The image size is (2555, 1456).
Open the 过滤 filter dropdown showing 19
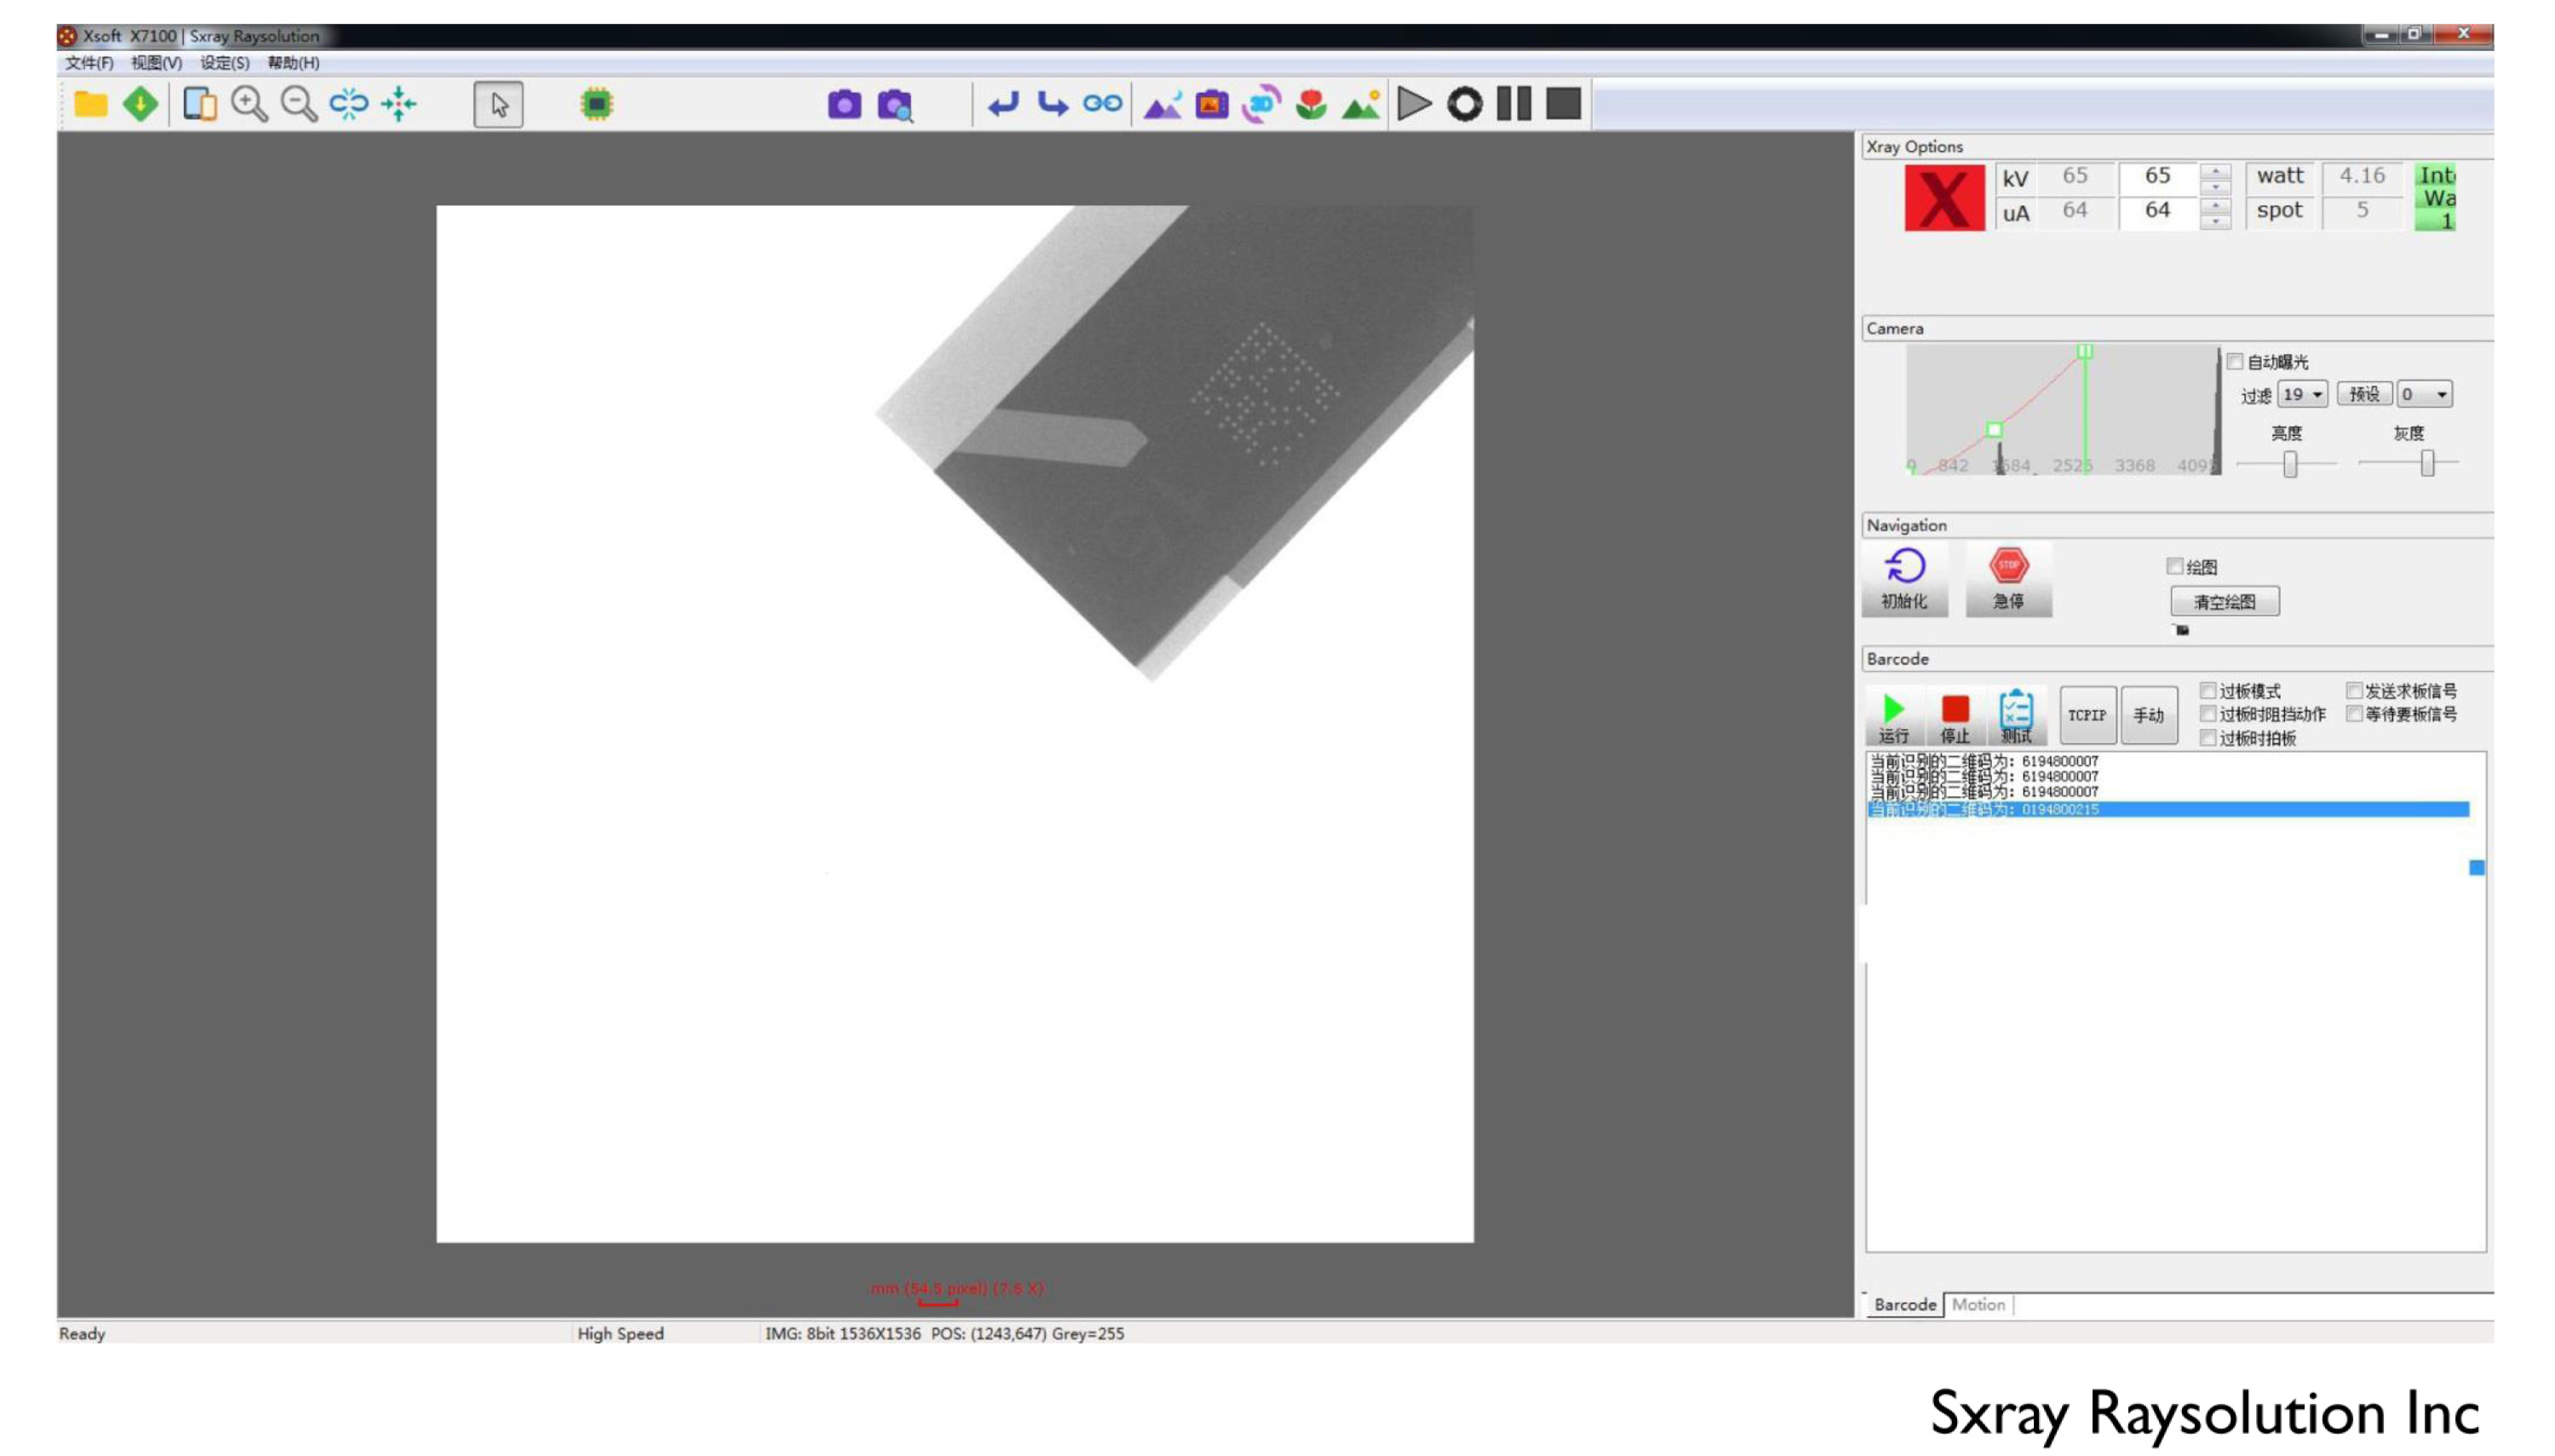tap(2302, 394)
